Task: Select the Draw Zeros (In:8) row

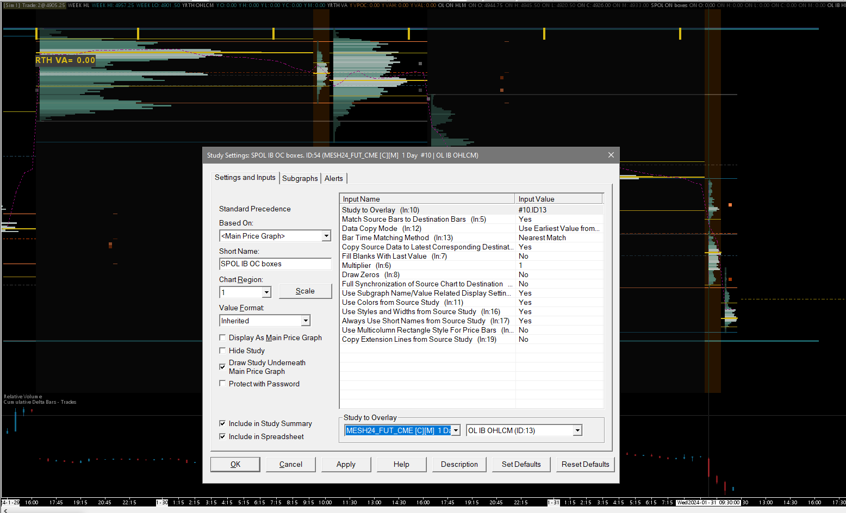Action: click(x=471, y=274)
